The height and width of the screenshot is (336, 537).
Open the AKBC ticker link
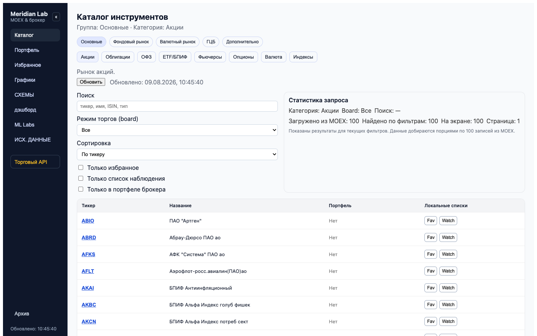pyautogui.click(x=89, y=305)
